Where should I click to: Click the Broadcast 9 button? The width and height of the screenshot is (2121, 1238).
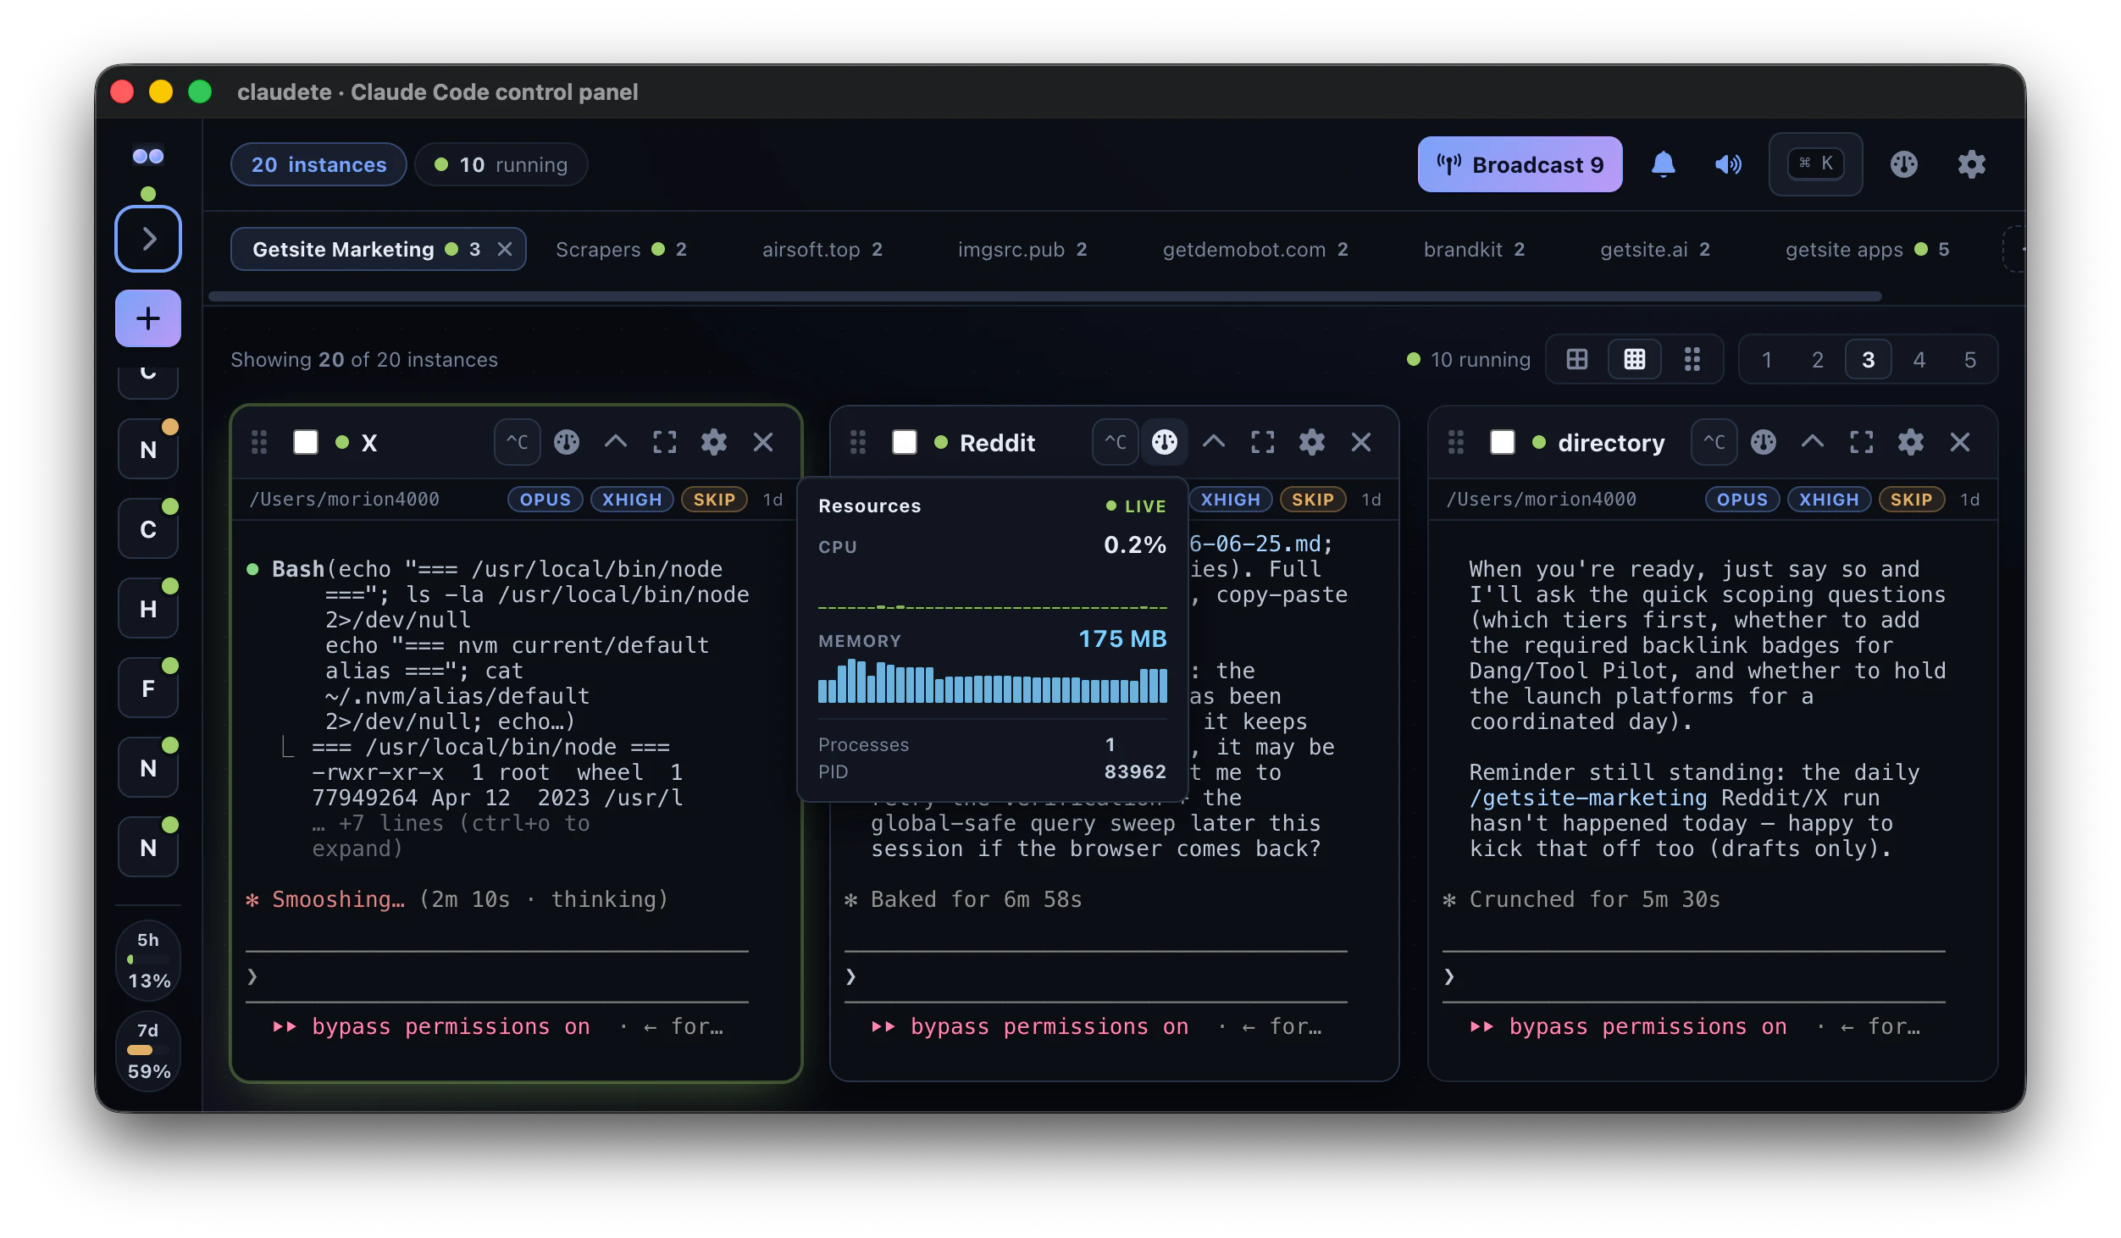click(x=1520, y=164)
